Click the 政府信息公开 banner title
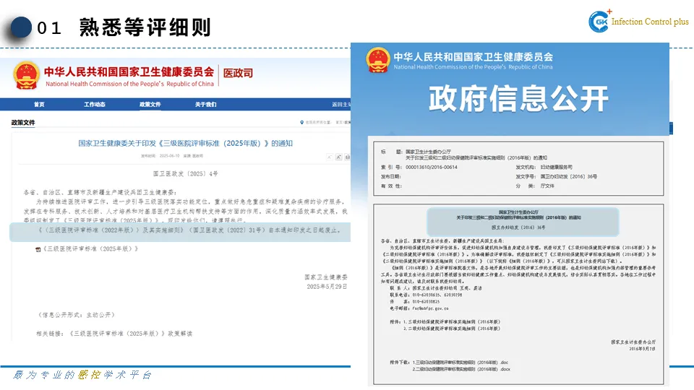The width and height of the screenshot is (694, 390). pyautogui.click(x=518, y=99)
